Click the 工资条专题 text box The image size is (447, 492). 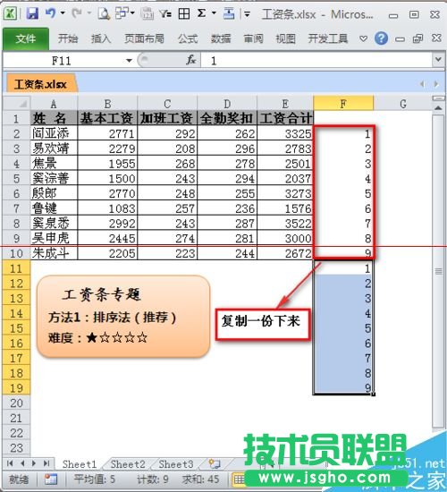[x=123, y=317]
